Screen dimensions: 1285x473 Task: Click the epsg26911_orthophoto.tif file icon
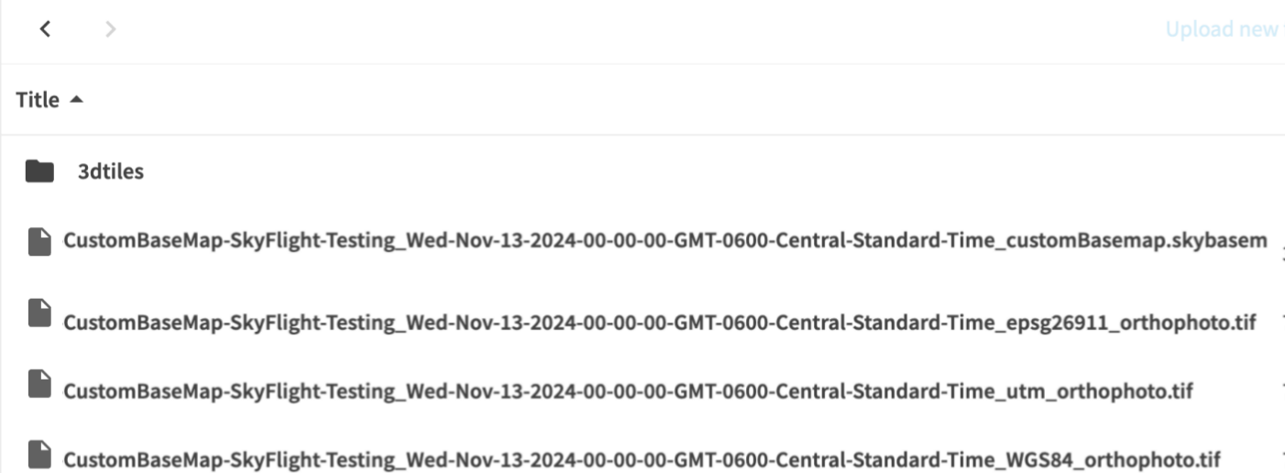(x=39, y=313)
